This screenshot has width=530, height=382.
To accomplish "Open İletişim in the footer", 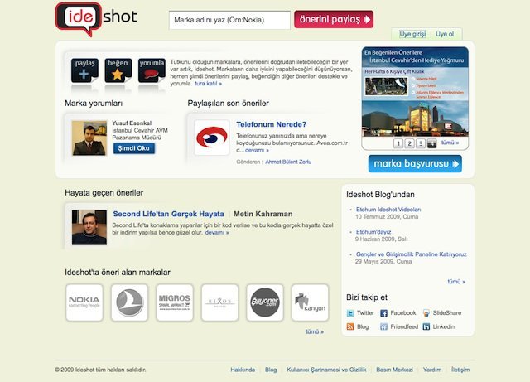I will pyautogui.click(x=460, y=370).
